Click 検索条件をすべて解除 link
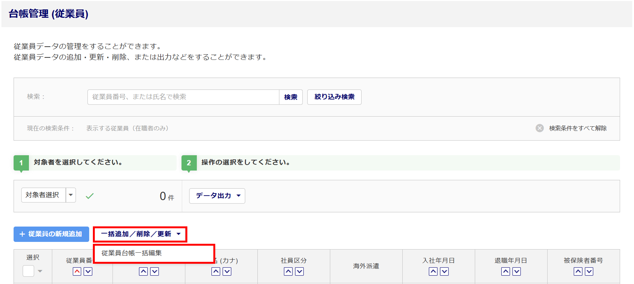The width and height of the screenshot is (634, 284). 578,128
